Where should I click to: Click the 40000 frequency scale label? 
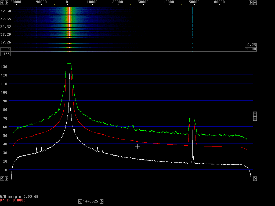169,2
